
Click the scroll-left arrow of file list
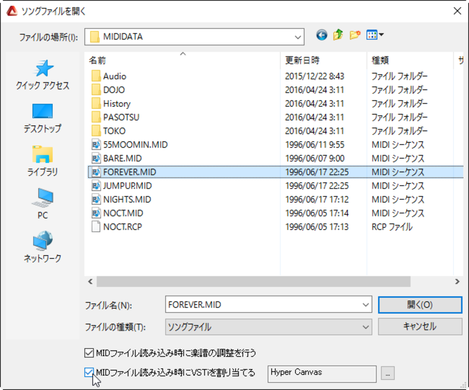point(90,282)
